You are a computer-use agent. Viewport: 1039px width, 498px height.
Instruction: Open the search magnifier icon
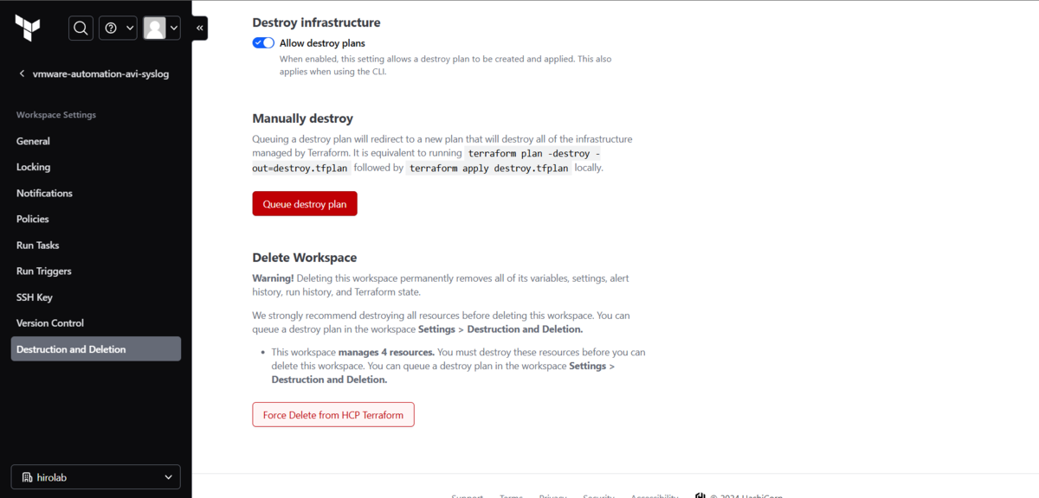[81, 29]
